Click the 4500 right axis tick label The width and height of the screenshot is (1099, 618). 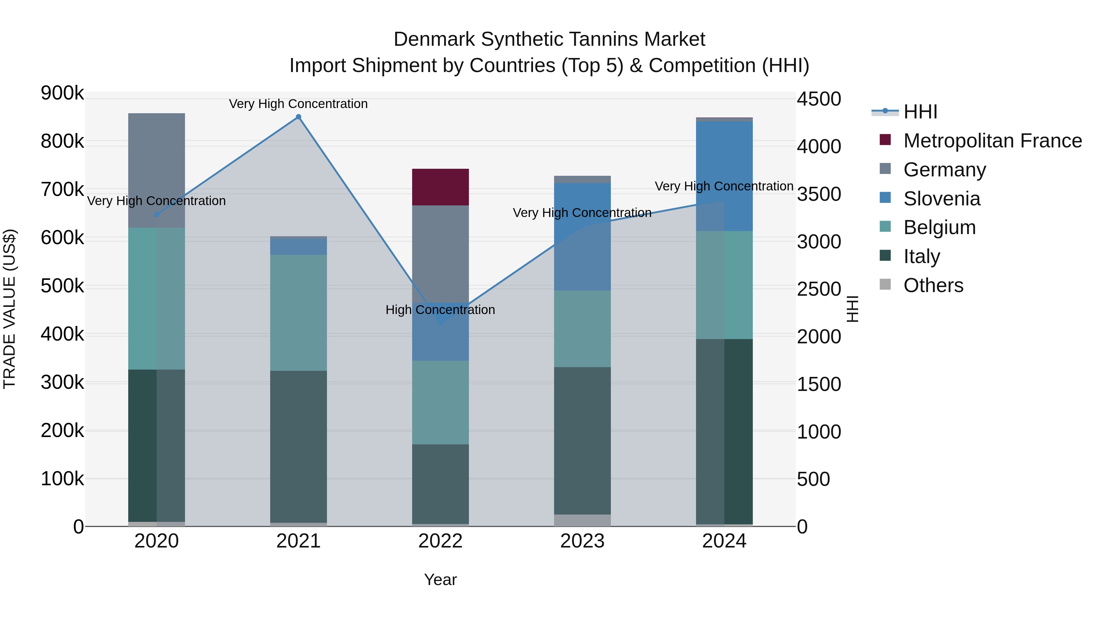coord(819,99)
